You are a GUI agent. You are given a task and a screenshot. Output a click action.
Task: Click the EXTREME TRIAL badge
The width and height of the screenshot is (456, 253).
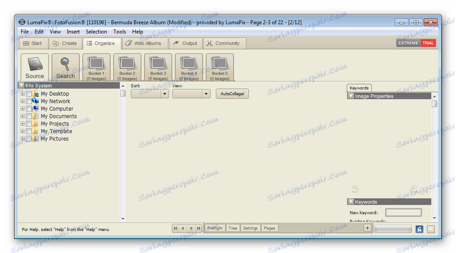[416, 43]
